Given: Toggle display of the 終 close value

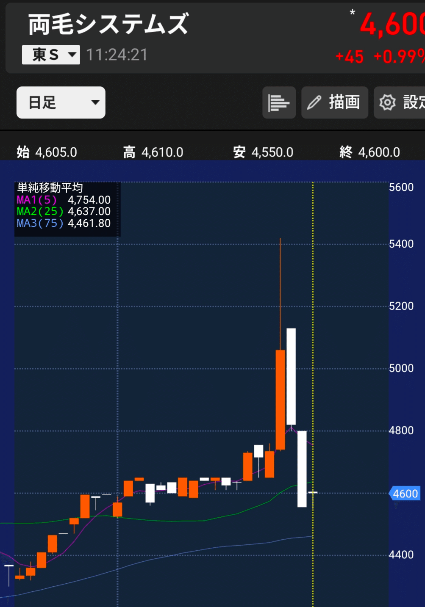Looking at the screenshot, I should click(369, 152).
